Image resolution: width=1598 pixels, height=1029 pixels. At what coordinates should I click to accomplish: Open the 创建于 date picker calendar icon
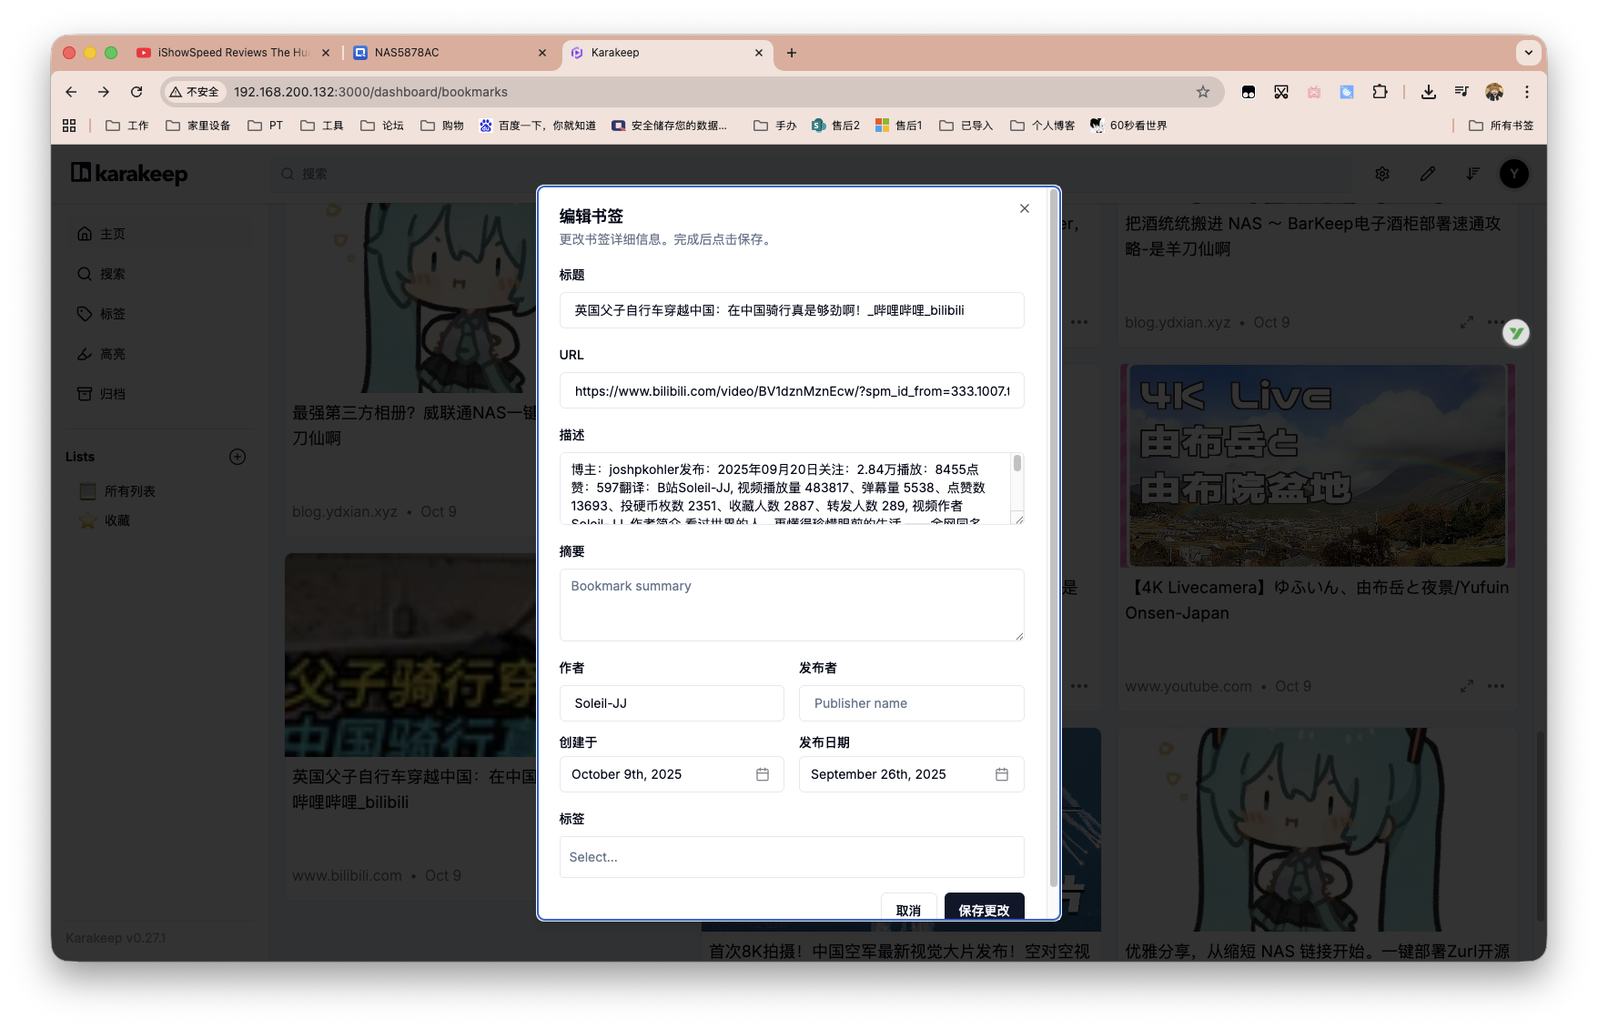[x=763, y=773]
